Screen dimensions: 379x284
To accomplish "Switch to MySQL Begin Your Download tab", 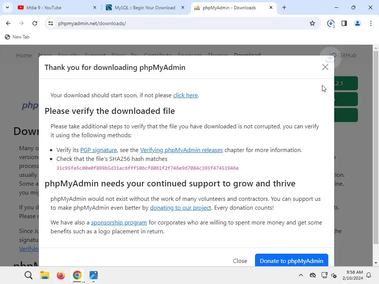I will coord(145,8).
